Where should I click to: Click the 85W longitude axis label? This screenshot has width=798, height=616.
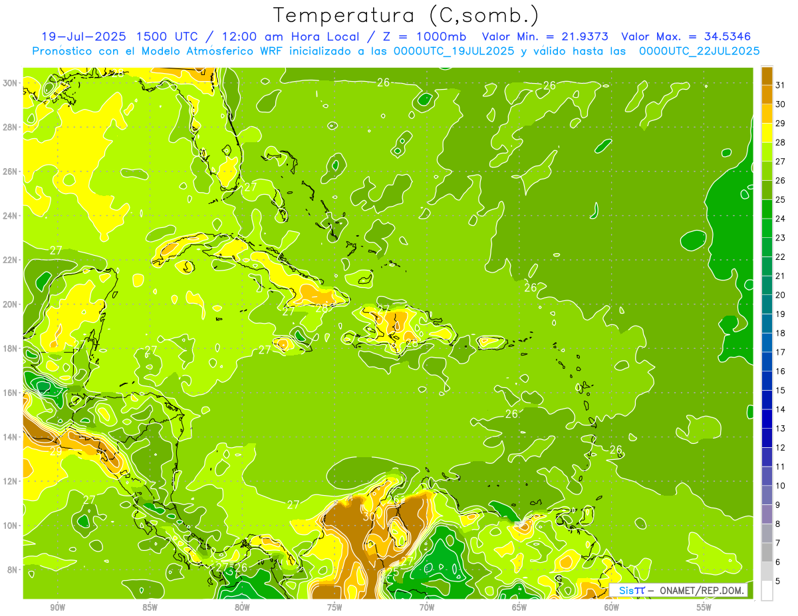point(150,608)
